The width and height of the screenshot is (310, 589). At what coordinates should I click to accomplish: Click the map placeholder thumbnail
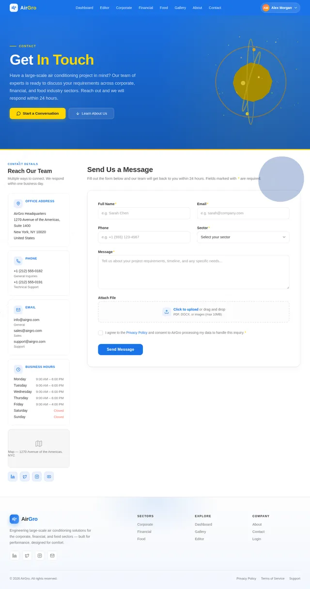[x=39, y=449]
